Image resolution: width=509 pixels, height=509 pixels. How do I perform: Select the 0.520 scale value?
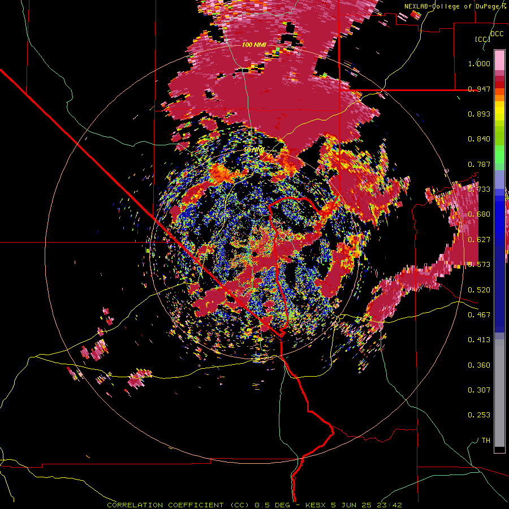point(479,290)
